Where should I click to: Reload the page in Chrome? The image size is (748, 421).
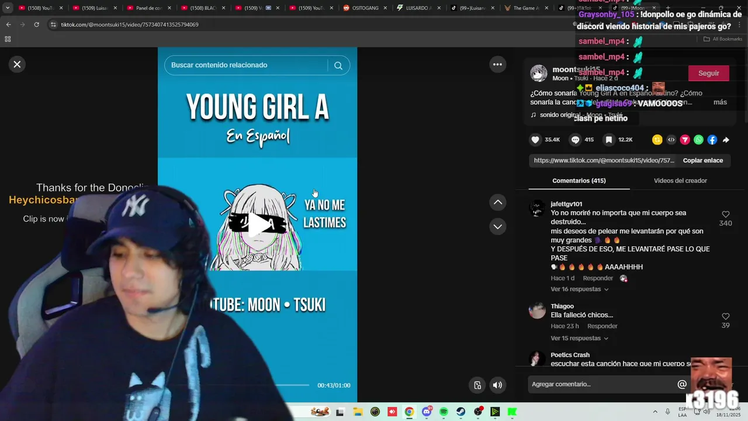tap(36, 25)
